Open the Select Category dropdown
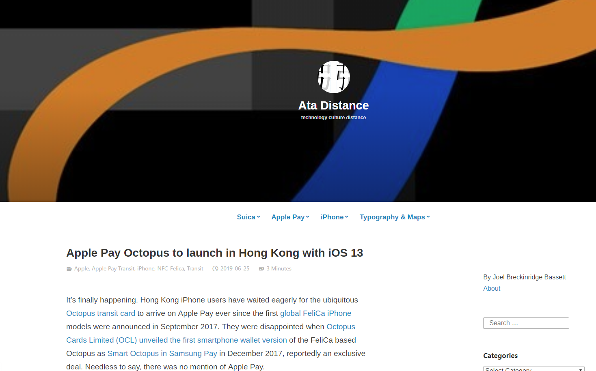 [x=533, y=369]
